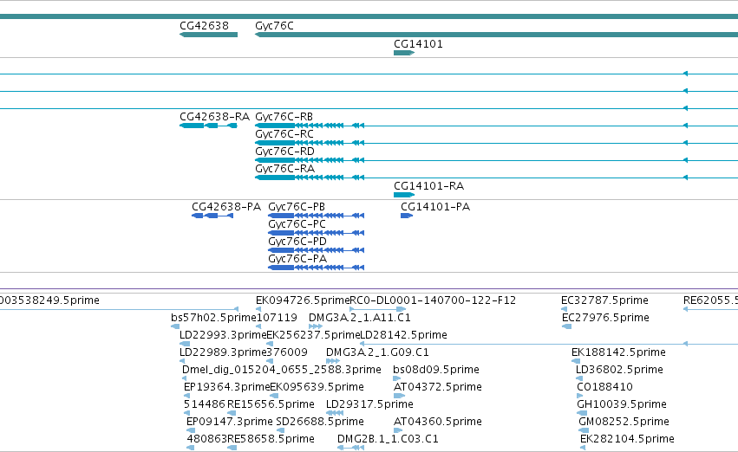Select protein Gyc76C-PA label
Image resolution: width=738 pixels, height=452 pixels.
pos(297,259)
